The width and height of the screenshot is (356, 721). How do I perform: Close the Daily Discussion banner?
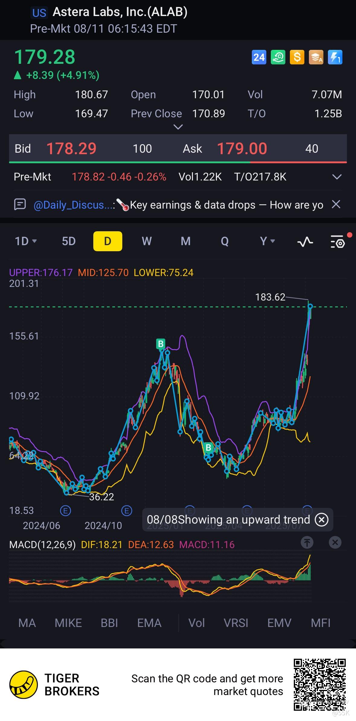[336, 205]
